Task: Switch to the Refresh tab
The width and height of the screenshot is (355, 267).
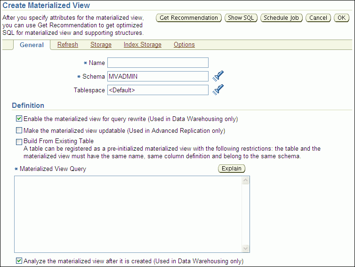Action: [x=68, y=45]
